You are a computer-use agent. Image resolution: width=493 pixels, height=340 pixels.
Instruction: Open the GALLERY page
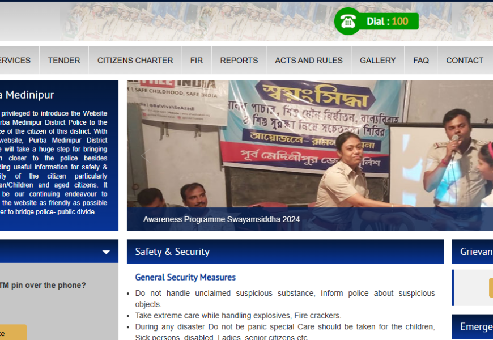[377, 61]
